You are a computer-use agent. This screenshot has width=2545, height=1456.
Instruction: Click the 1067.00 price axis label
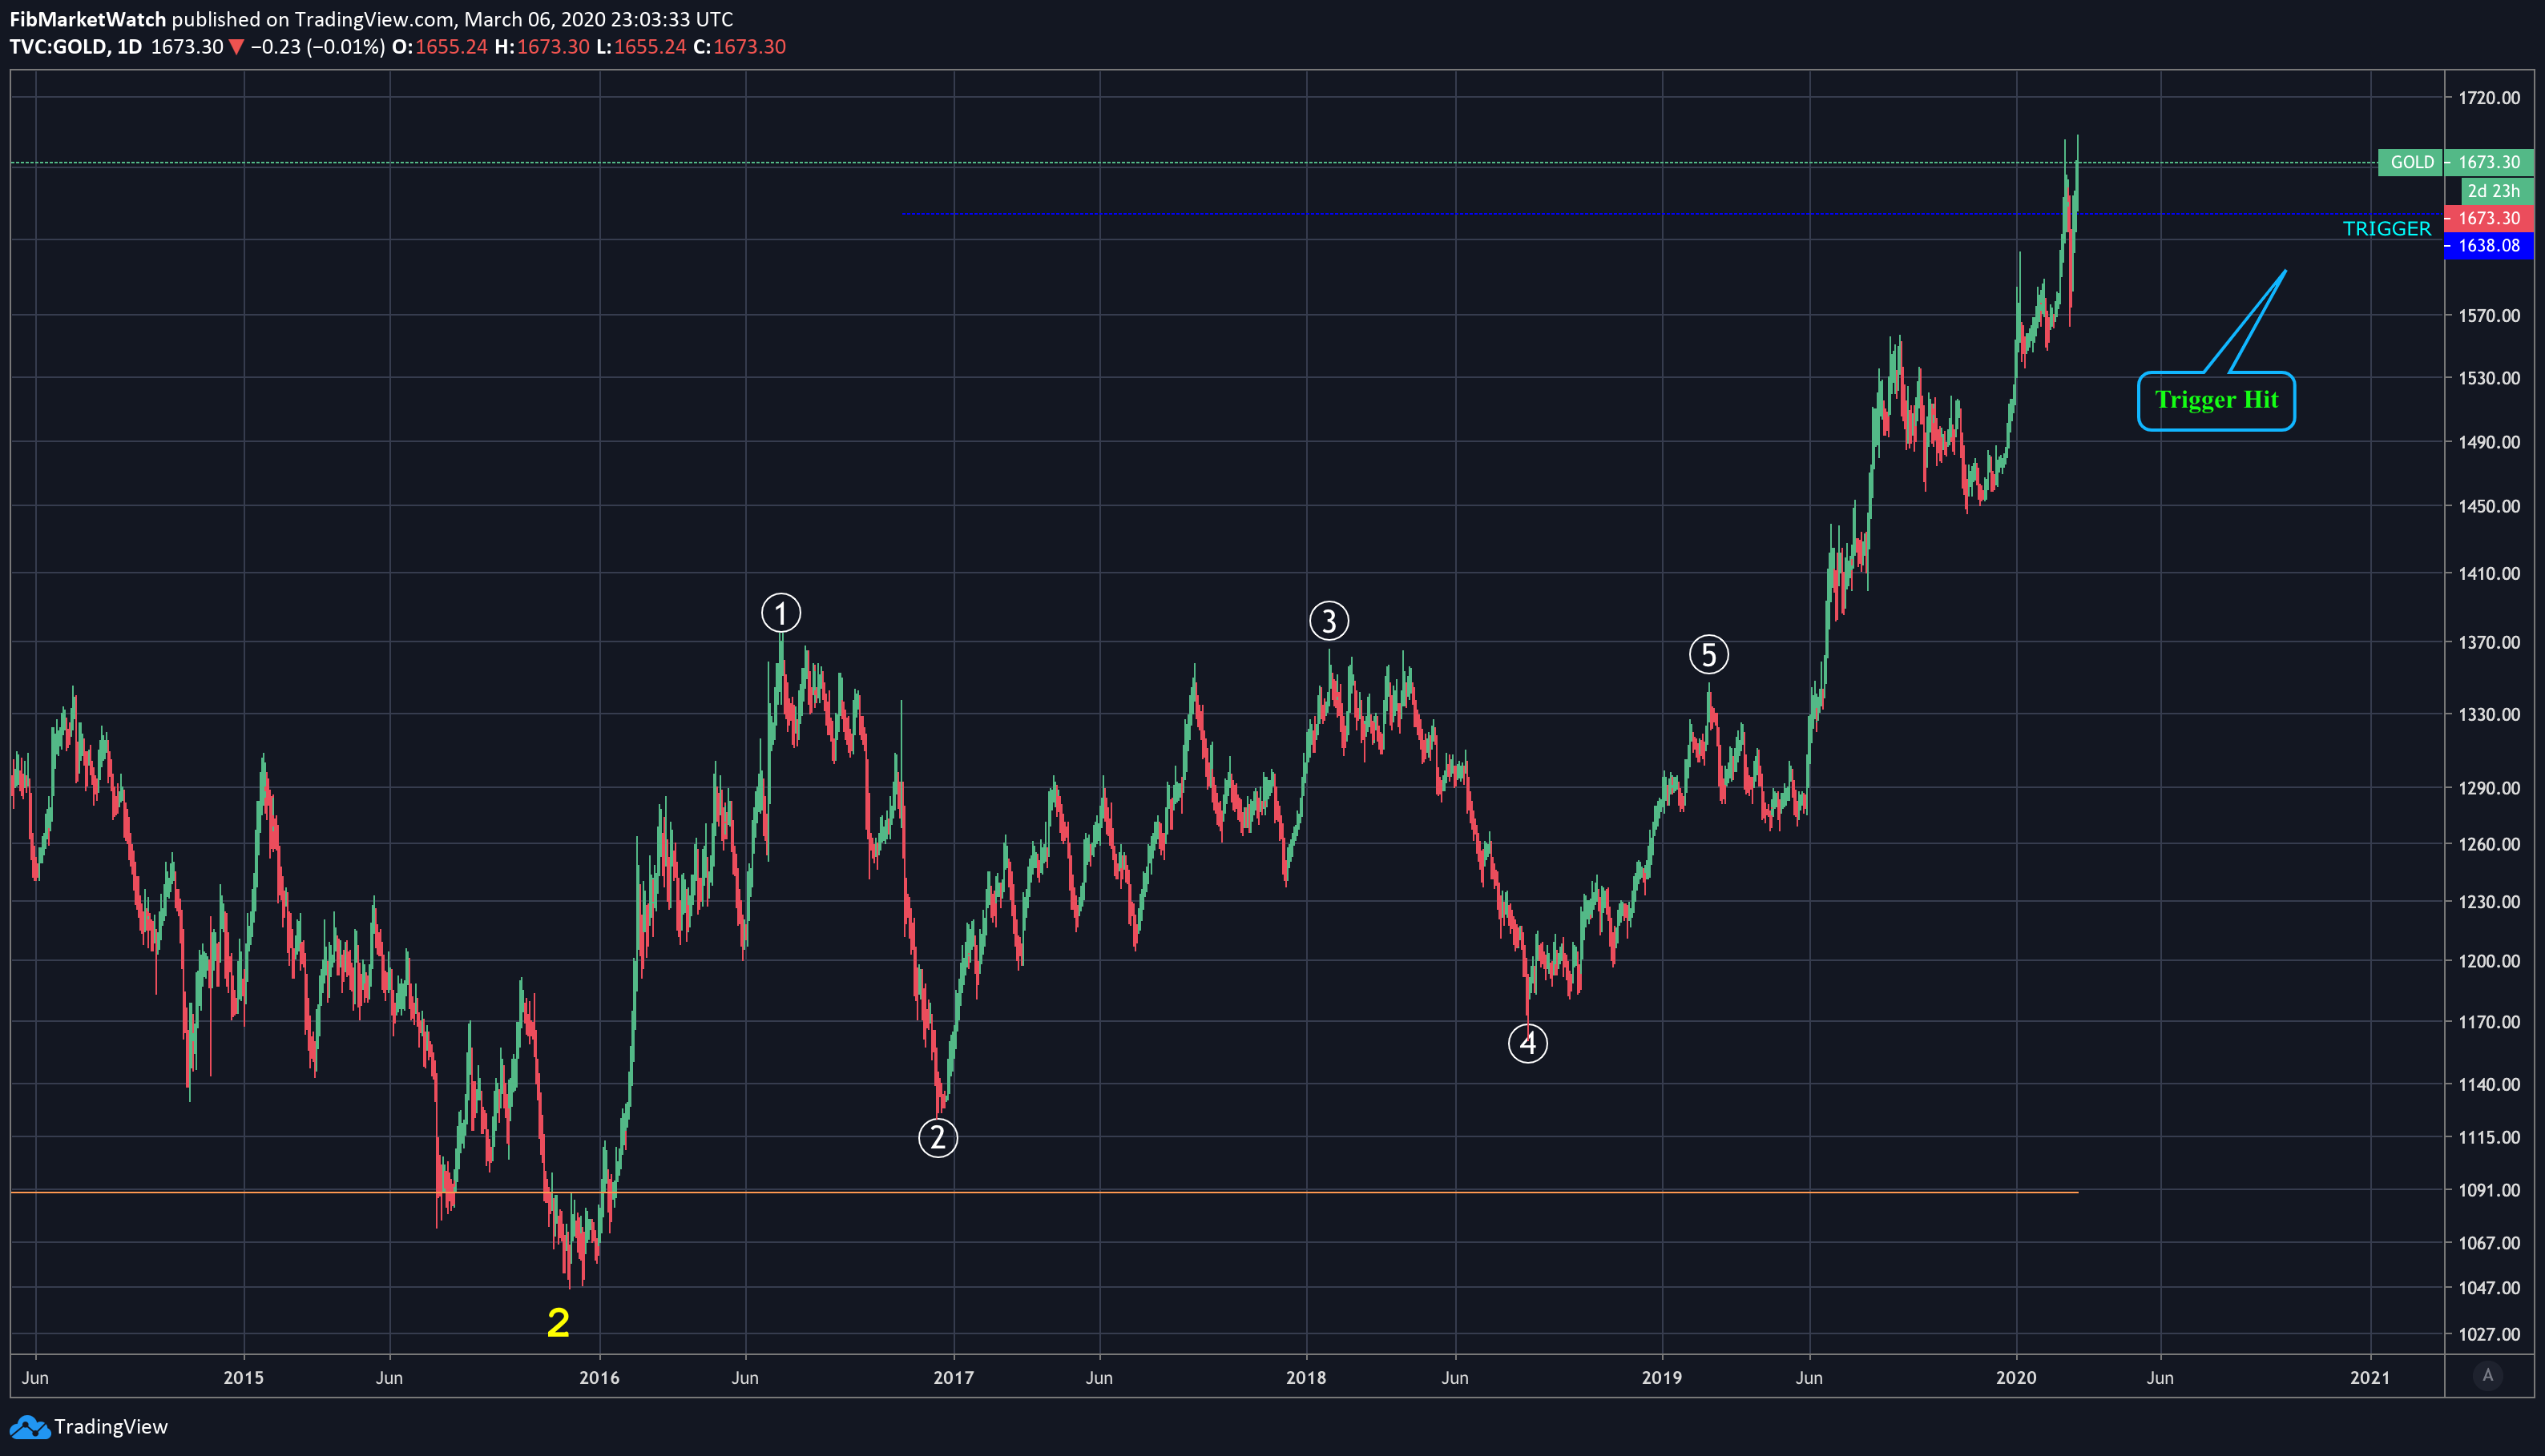2489,1243
